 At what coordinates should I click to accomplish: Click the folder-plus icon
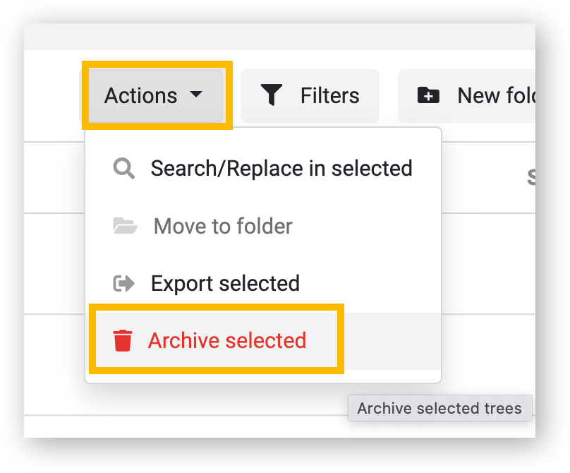(428, 95)
